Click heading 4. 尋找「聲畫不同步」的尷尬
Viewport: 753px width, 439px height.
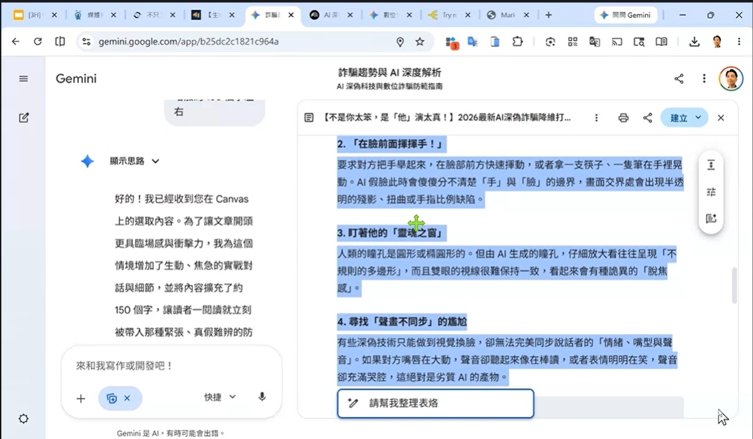coord(402,322)
